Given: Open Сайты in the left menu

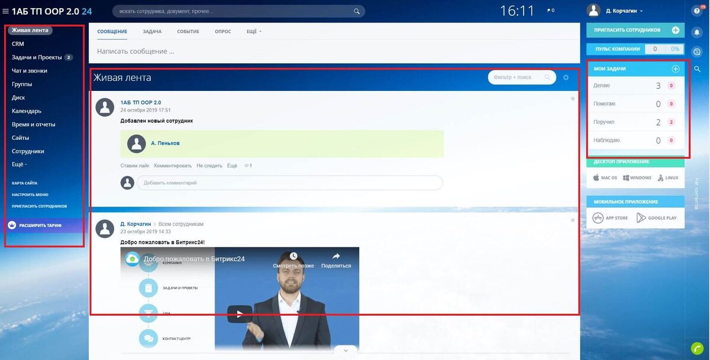Looking at the screenshot, I should pyautogui.click(x=20, y=138).
